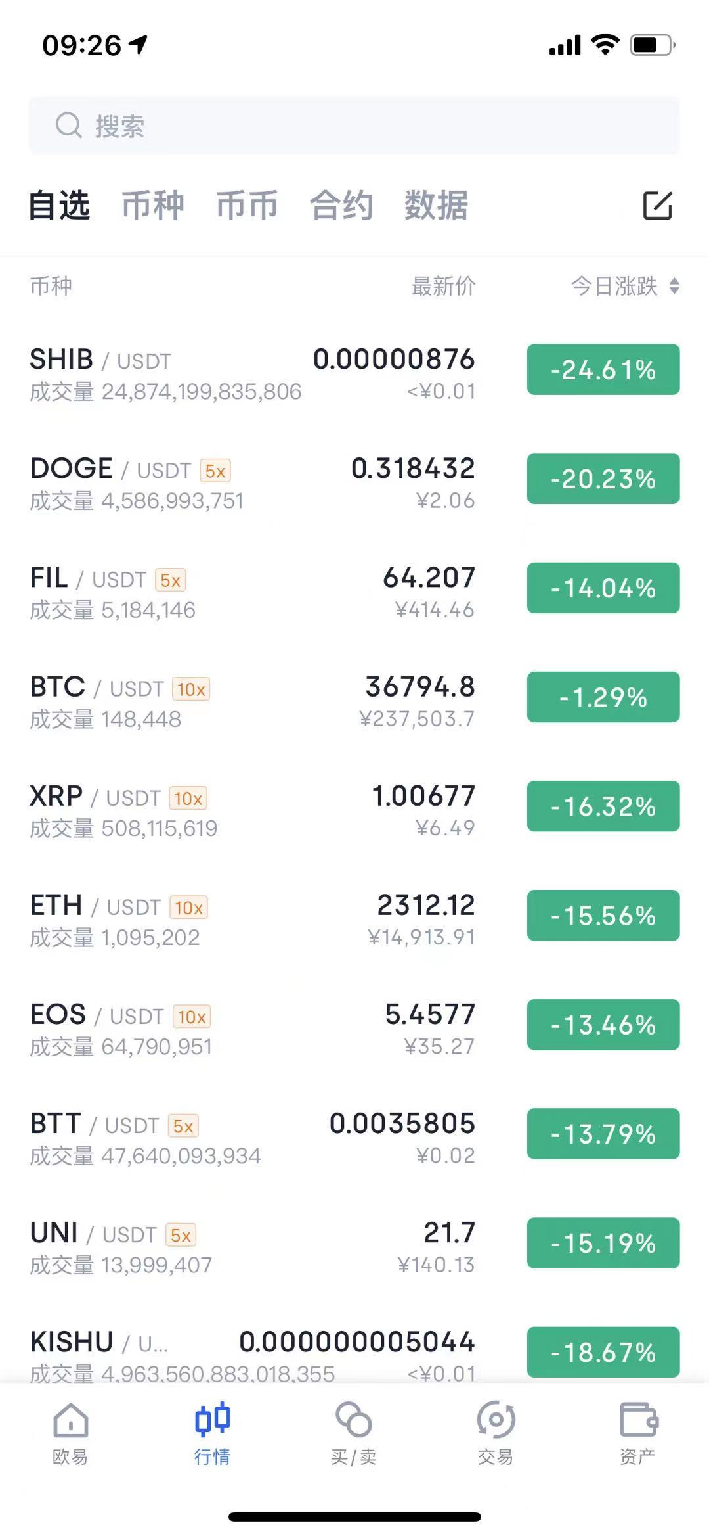This screenshot has width=709, height=1536.
Task: Tap the DOGE -20.23% change badge
Action: pyautogui.click(x=603, y=478)
